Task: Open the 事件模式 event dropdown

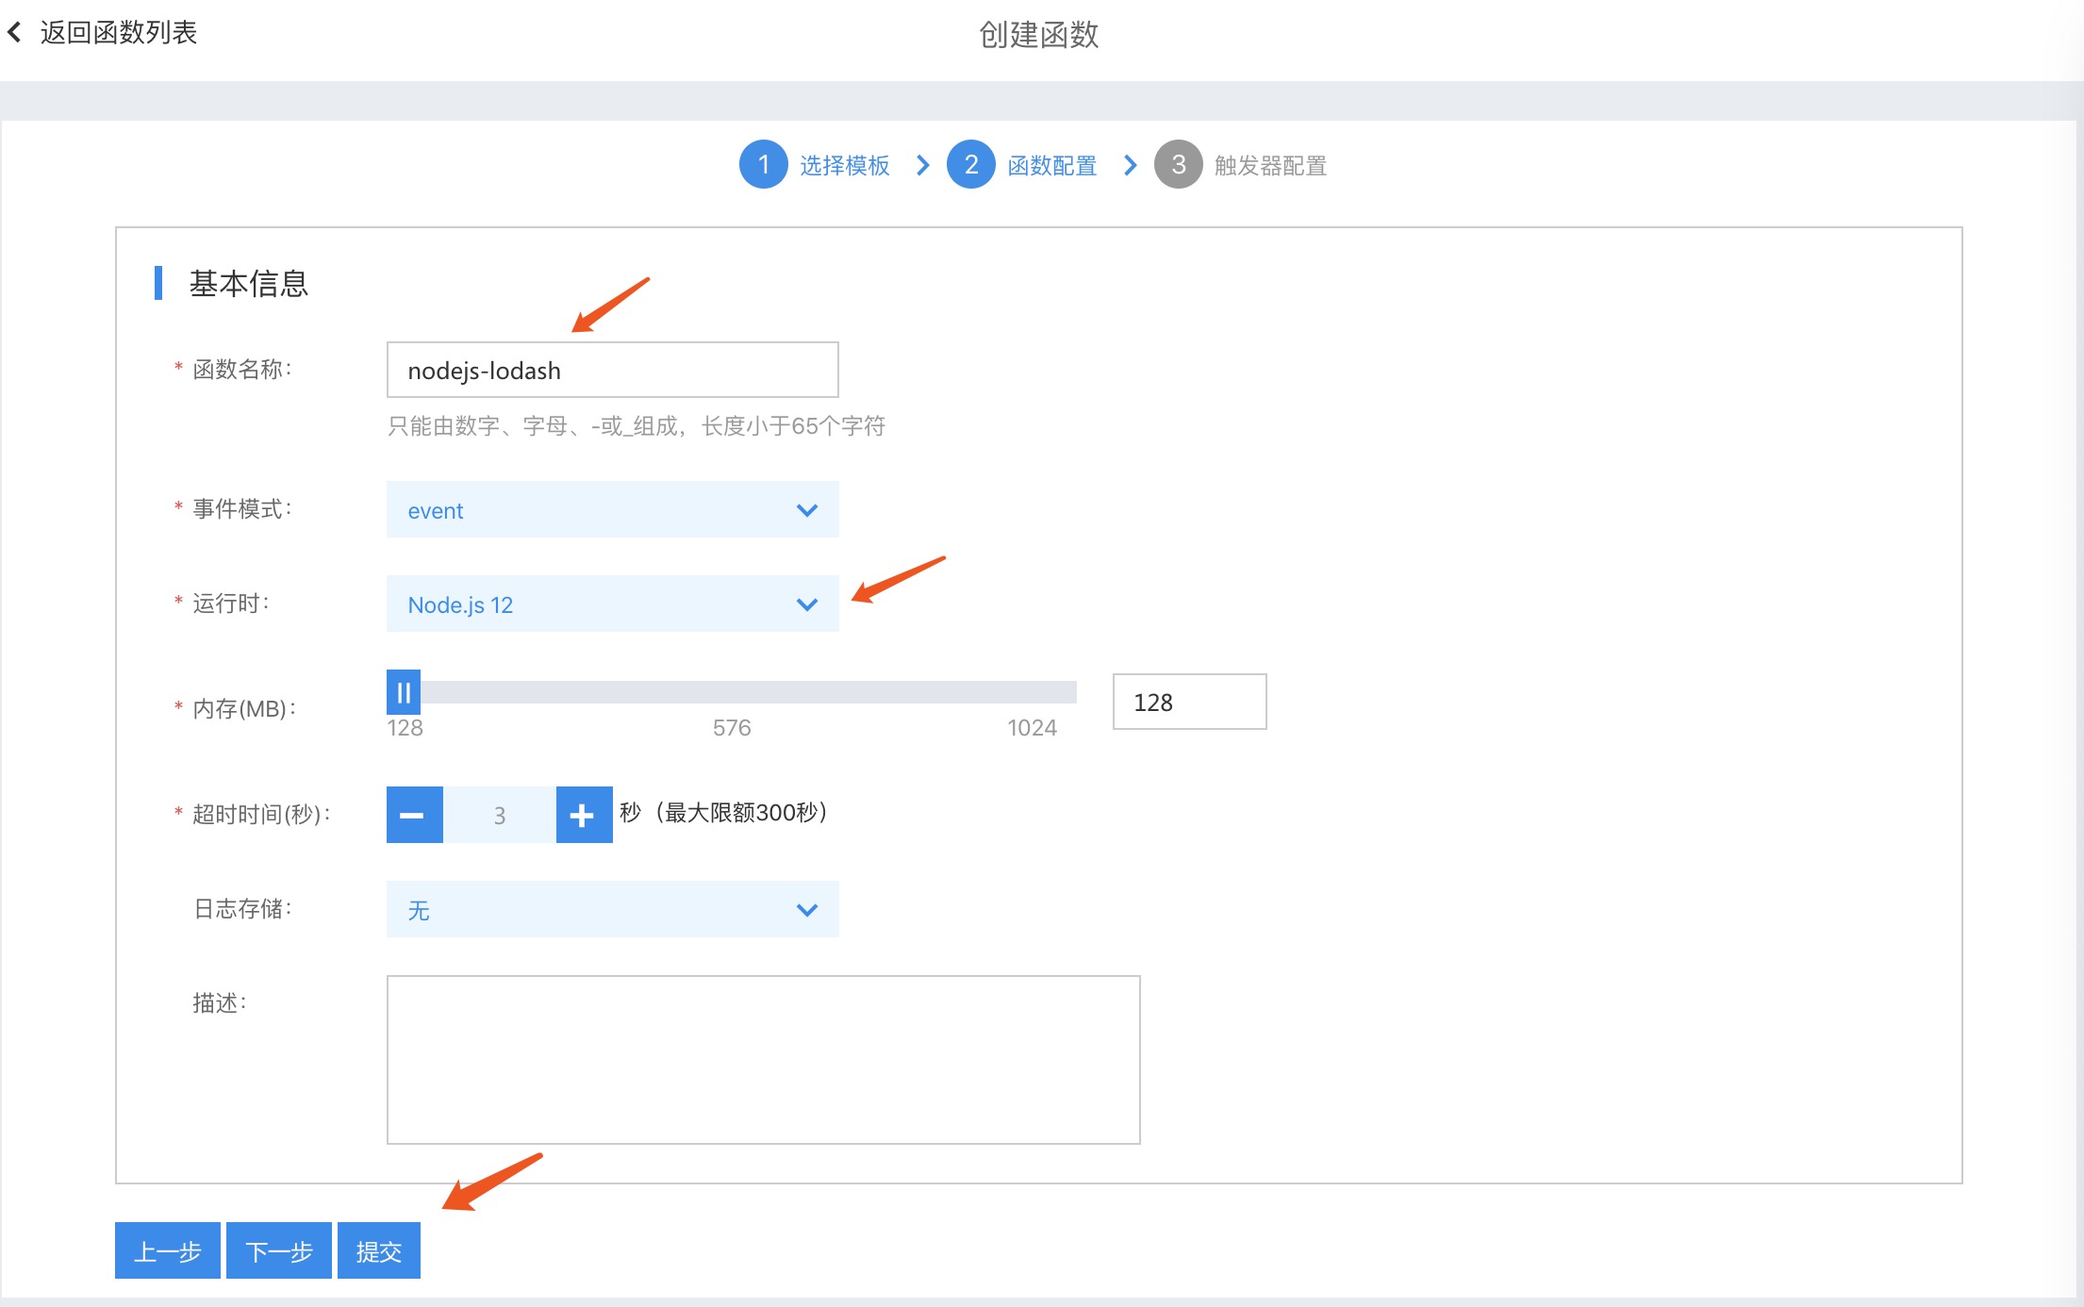Action: [x=612, y=509]
